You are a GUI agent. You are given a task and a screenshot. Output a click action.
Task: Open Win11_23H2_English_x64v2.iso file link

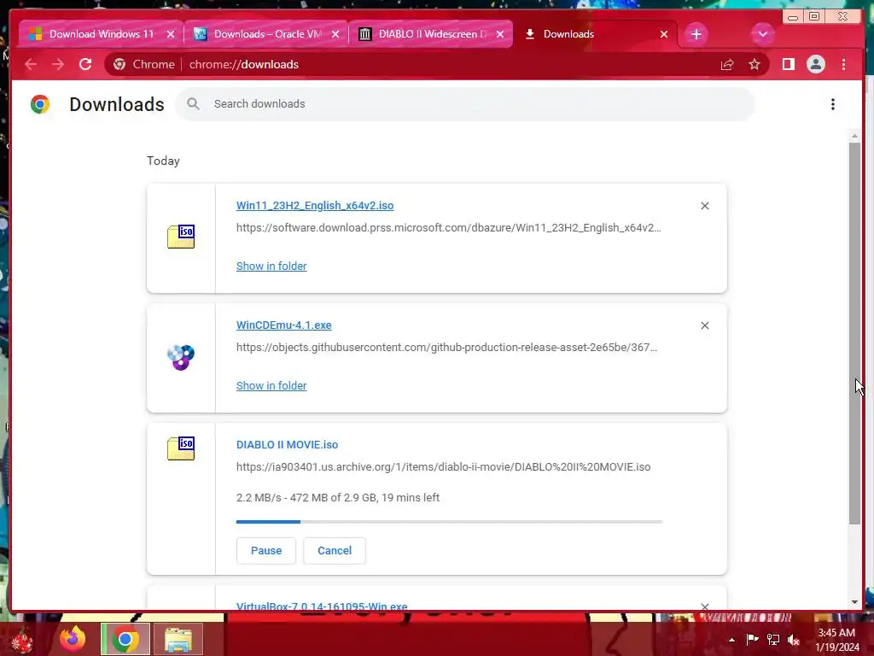pyautogui.click(x=315, y=205)
